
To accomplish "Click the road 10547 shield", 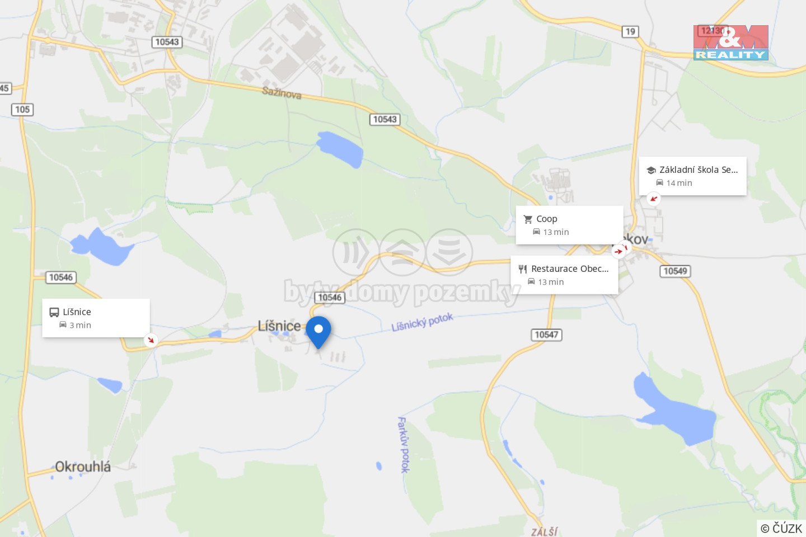I will click(x=546, y=335).
